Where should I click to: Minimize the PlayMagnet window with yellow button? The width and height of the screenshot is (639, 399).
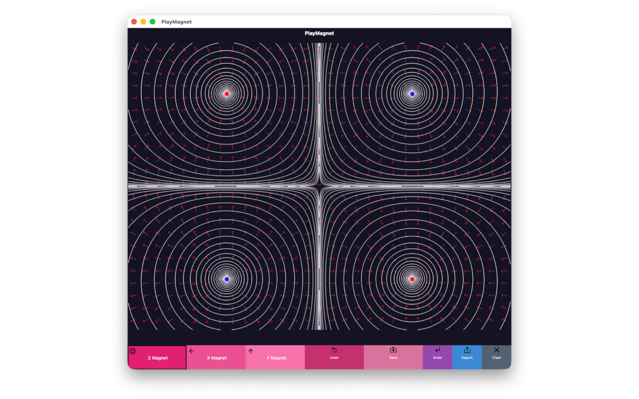pyautogui.click(x=143, y=22)
